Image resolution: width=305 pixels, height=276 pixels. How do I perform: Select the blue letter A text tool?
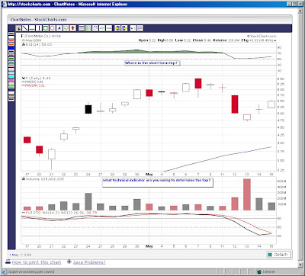click(59, 28)
